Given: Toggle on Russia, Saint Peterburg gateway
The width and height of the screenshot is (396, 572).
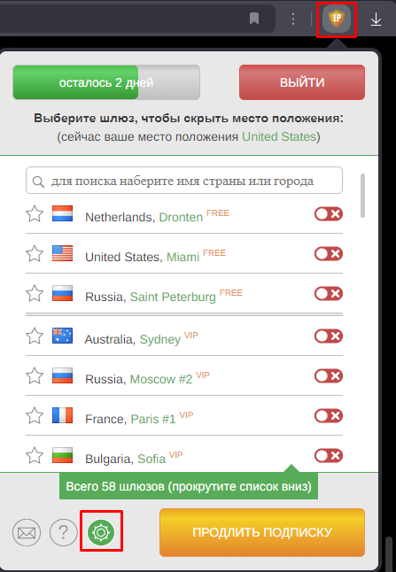Looking at the screenshot, I should pos(329,293).
